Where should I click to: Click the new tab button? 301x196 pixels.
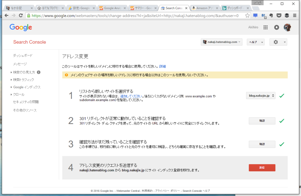pos(255,8)
